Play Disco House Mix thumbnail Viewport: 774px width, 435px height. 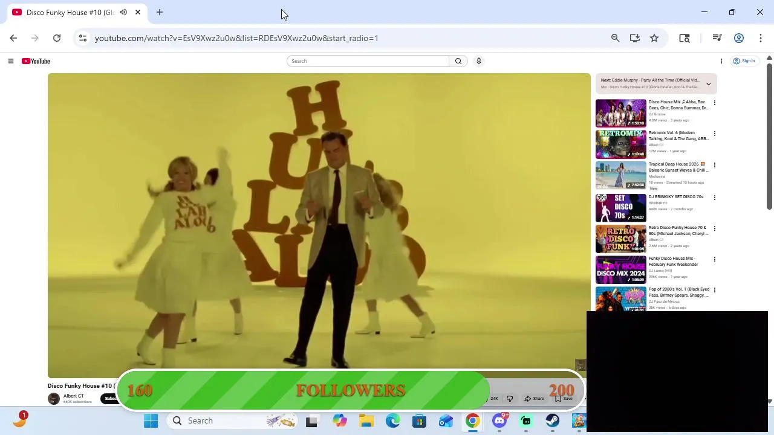click(621, 113)
